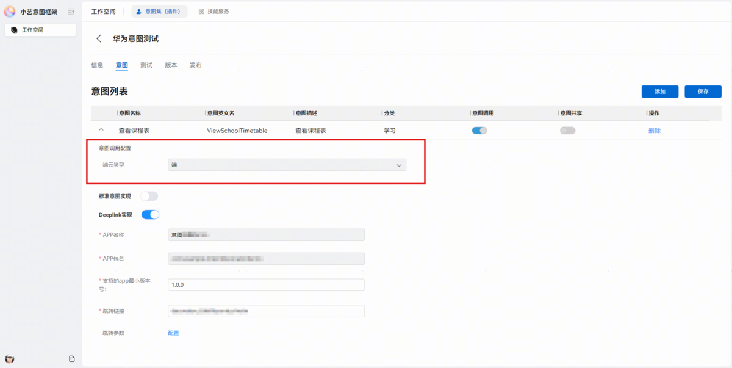Click the 支持的app最小版本号 input field
The width and height of the screenshot is (732, 368).
tap(266, 285)
